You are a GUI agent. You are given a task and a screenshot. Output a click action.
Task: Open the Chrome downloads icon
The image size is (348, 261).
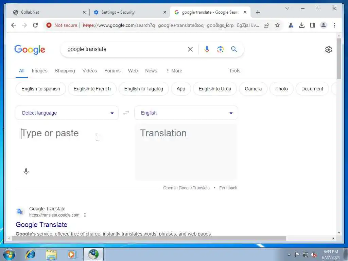[x=302, y=25]
